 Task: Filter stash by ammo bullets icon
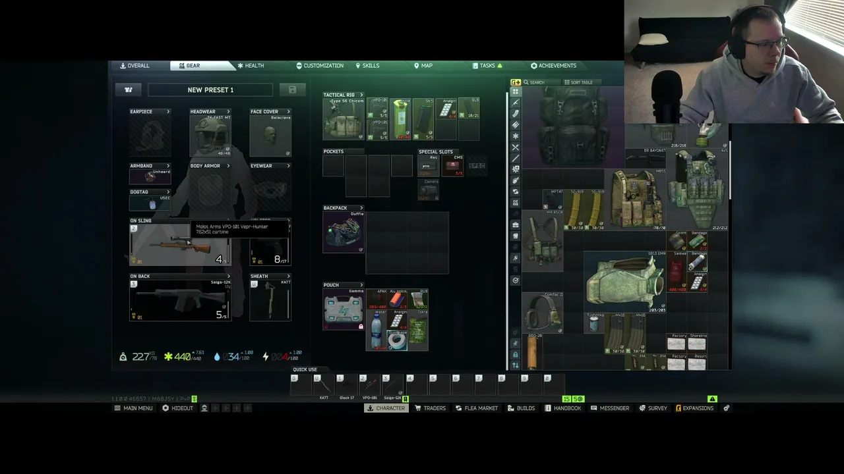coord(516,124)
